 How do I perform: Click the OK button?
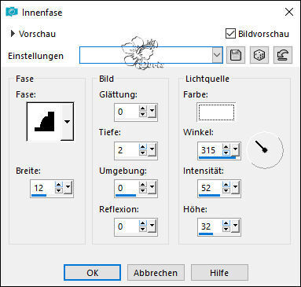click(x=92, y=273)
